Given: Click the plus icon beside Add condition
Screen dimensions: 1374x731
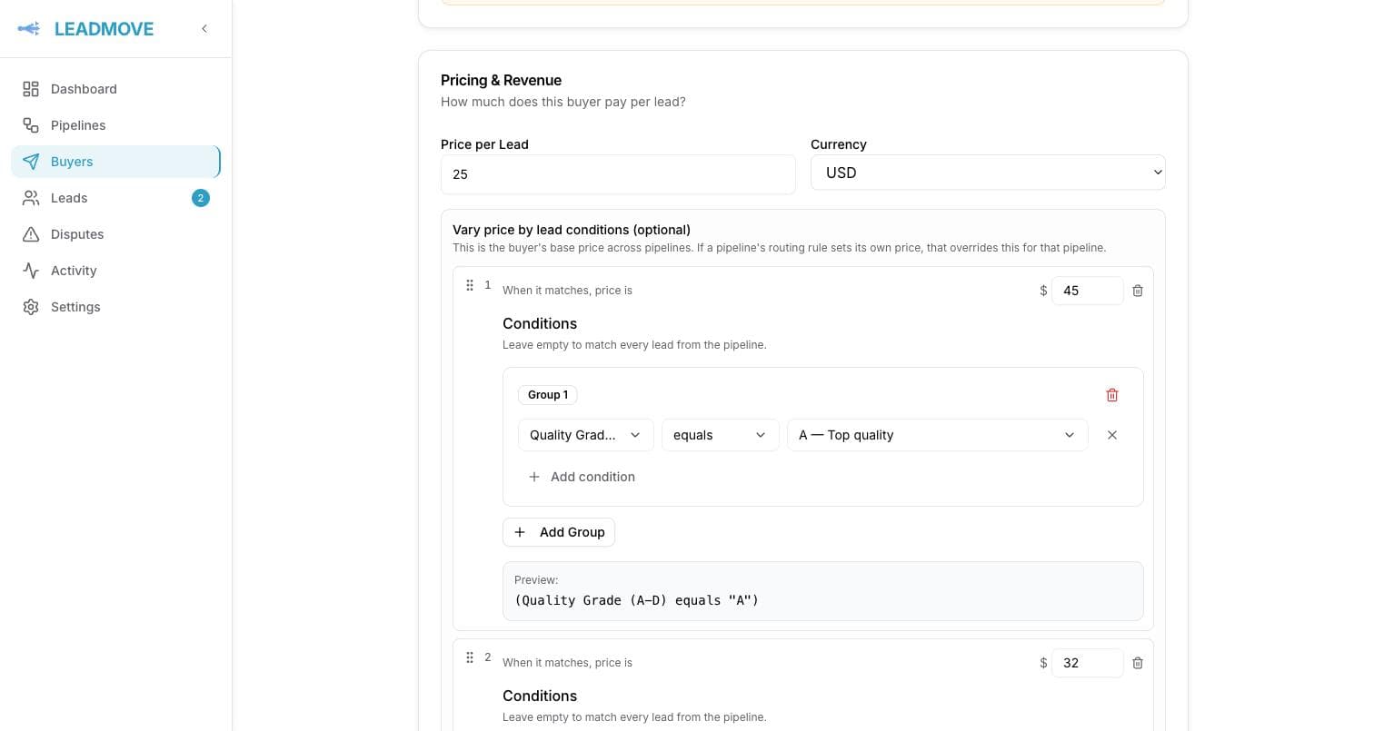Looking at the screenshot, I should pos(534,477).
